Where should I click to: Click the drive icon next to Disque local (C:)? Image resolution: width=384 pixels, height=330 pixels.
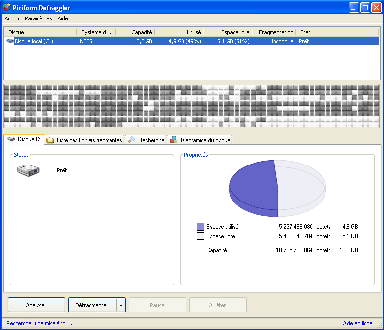click(10, 41)
